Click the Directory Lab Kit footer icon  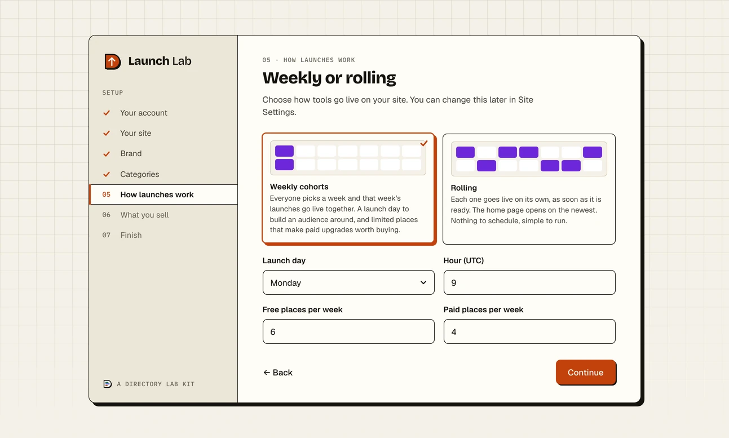click(107, 384)
